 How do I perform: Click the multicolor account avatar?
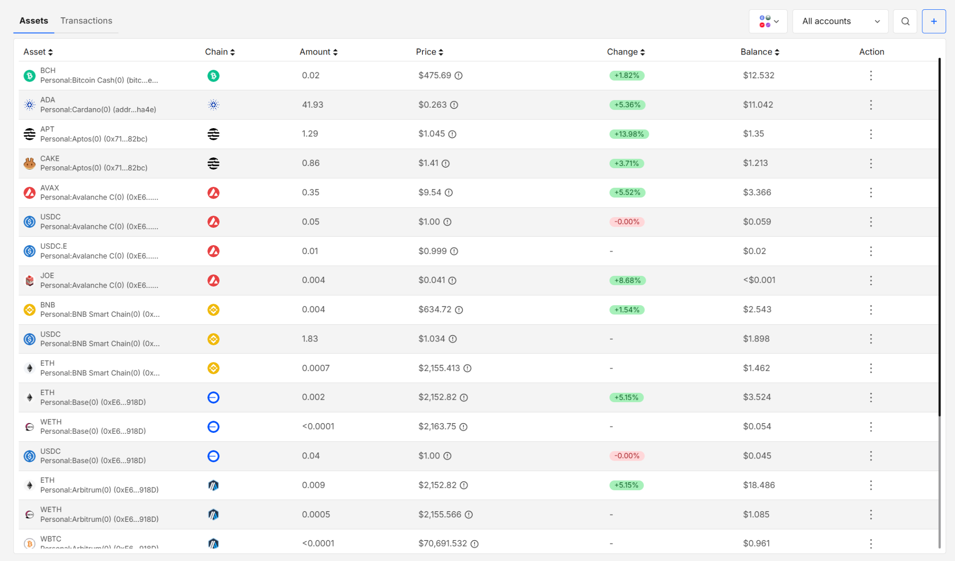[764, 21]
